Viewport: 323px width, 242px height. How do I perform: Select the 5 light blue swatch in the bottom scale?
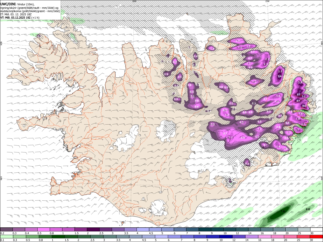click(x=161, y=237)
